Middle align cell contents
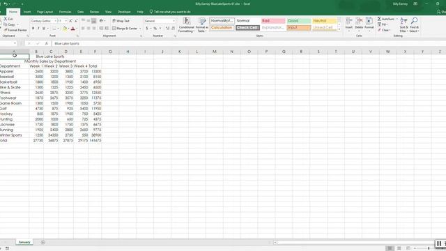This screenshot has width=446, height=251. click(89, 21)
